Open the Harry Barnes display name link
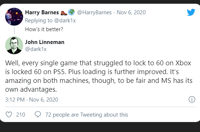The width and height of the screenshot is (200, 132). 42,12
